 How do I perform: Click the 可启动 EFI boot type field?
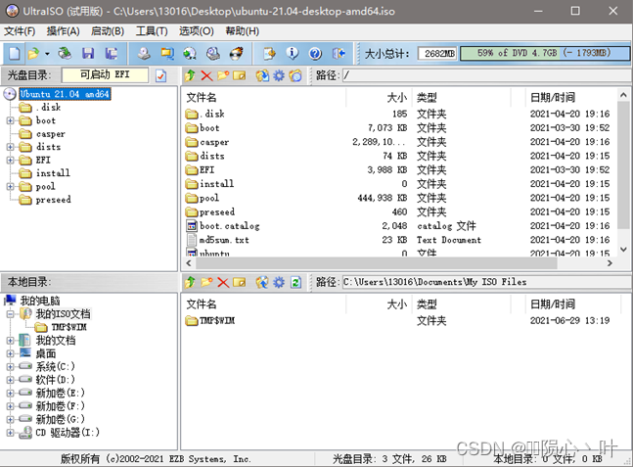tap(105, 74)
